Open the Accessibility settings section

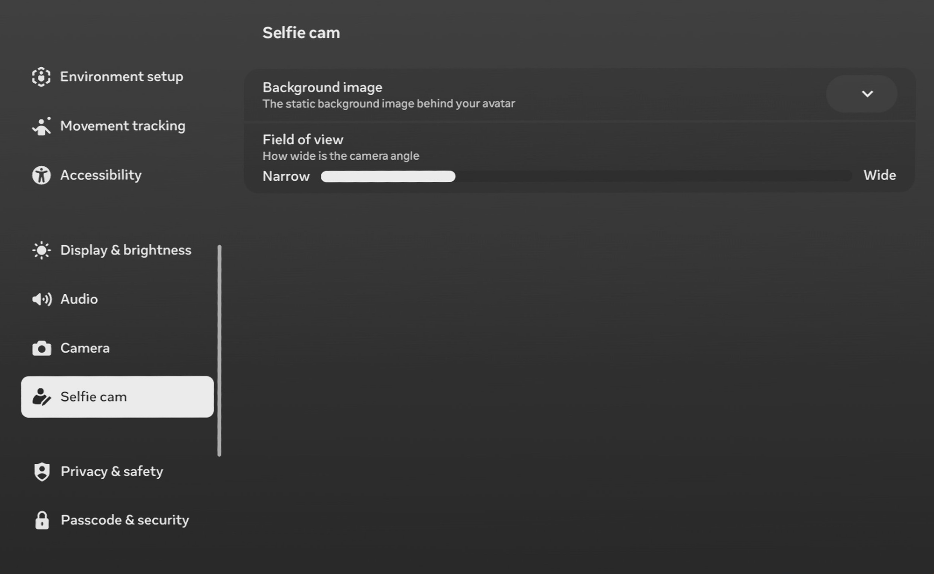(x=101, y=175)
